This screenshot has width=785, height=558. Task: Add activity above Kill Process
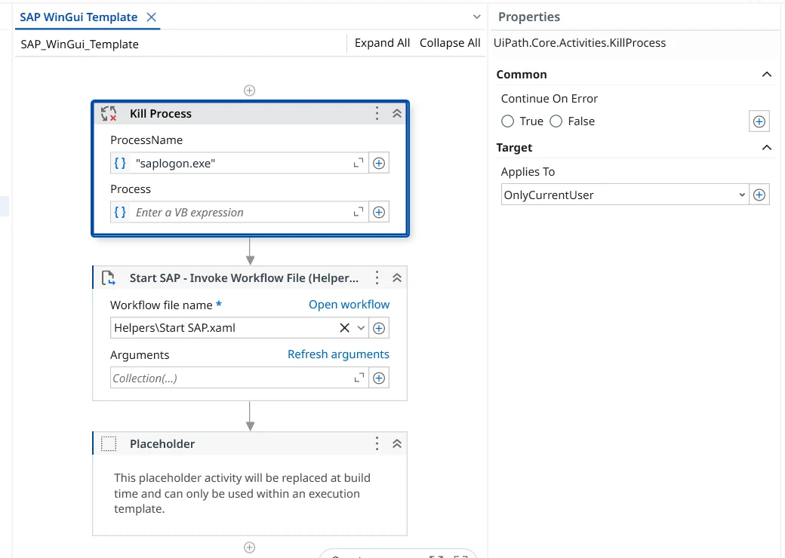tap(249, 90)
